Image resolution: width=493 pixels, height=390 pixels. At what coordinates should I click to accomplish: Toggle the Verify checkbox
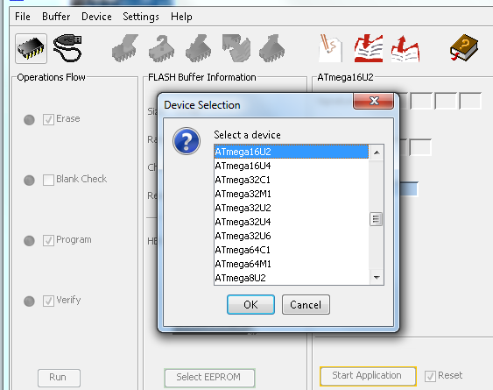click(48, 301)
